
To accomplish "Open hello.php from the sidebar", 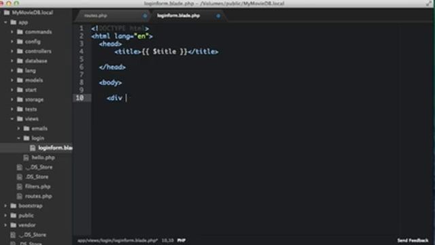I will coord(43,157).
